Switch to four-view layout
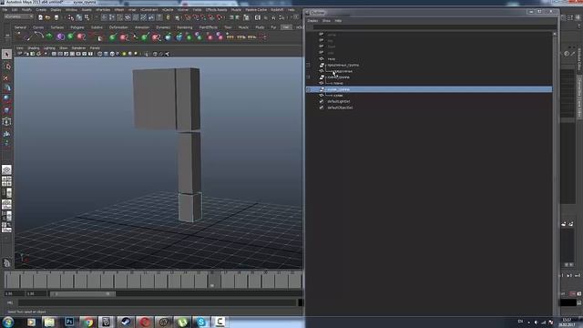Image resolution: width=583 pixels, height=328 pixels. (6, 181)
